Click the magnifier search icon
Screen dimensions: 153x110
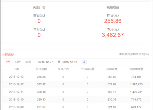(x=84, y=62)
